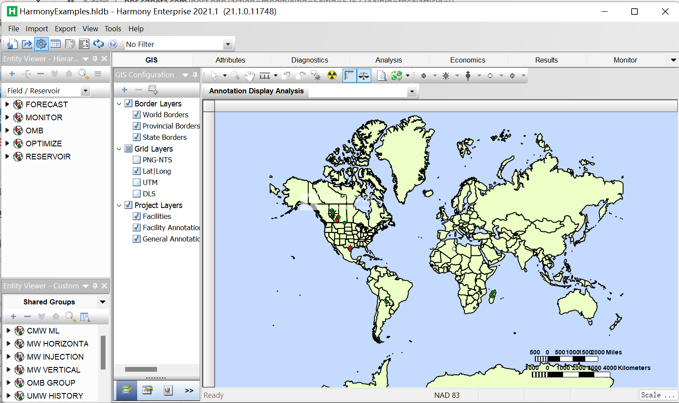Collapse the Project Layers group
This screenshot has width=679, height=403.
click(119, 205)
